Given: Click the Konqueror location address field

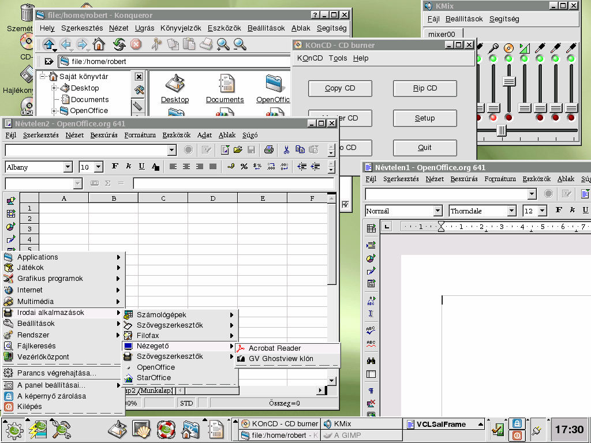Looking at the screenshot, I should [x=175, y=61].
